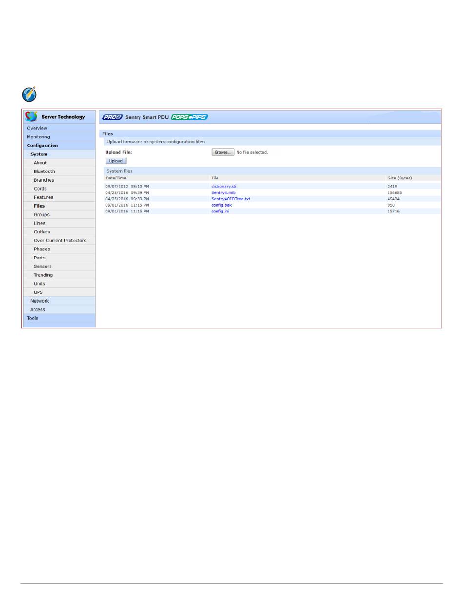Select the Bluetooth sidebar entry
The height and width of the screenshot is (611, 463).
tap(44, 172)
